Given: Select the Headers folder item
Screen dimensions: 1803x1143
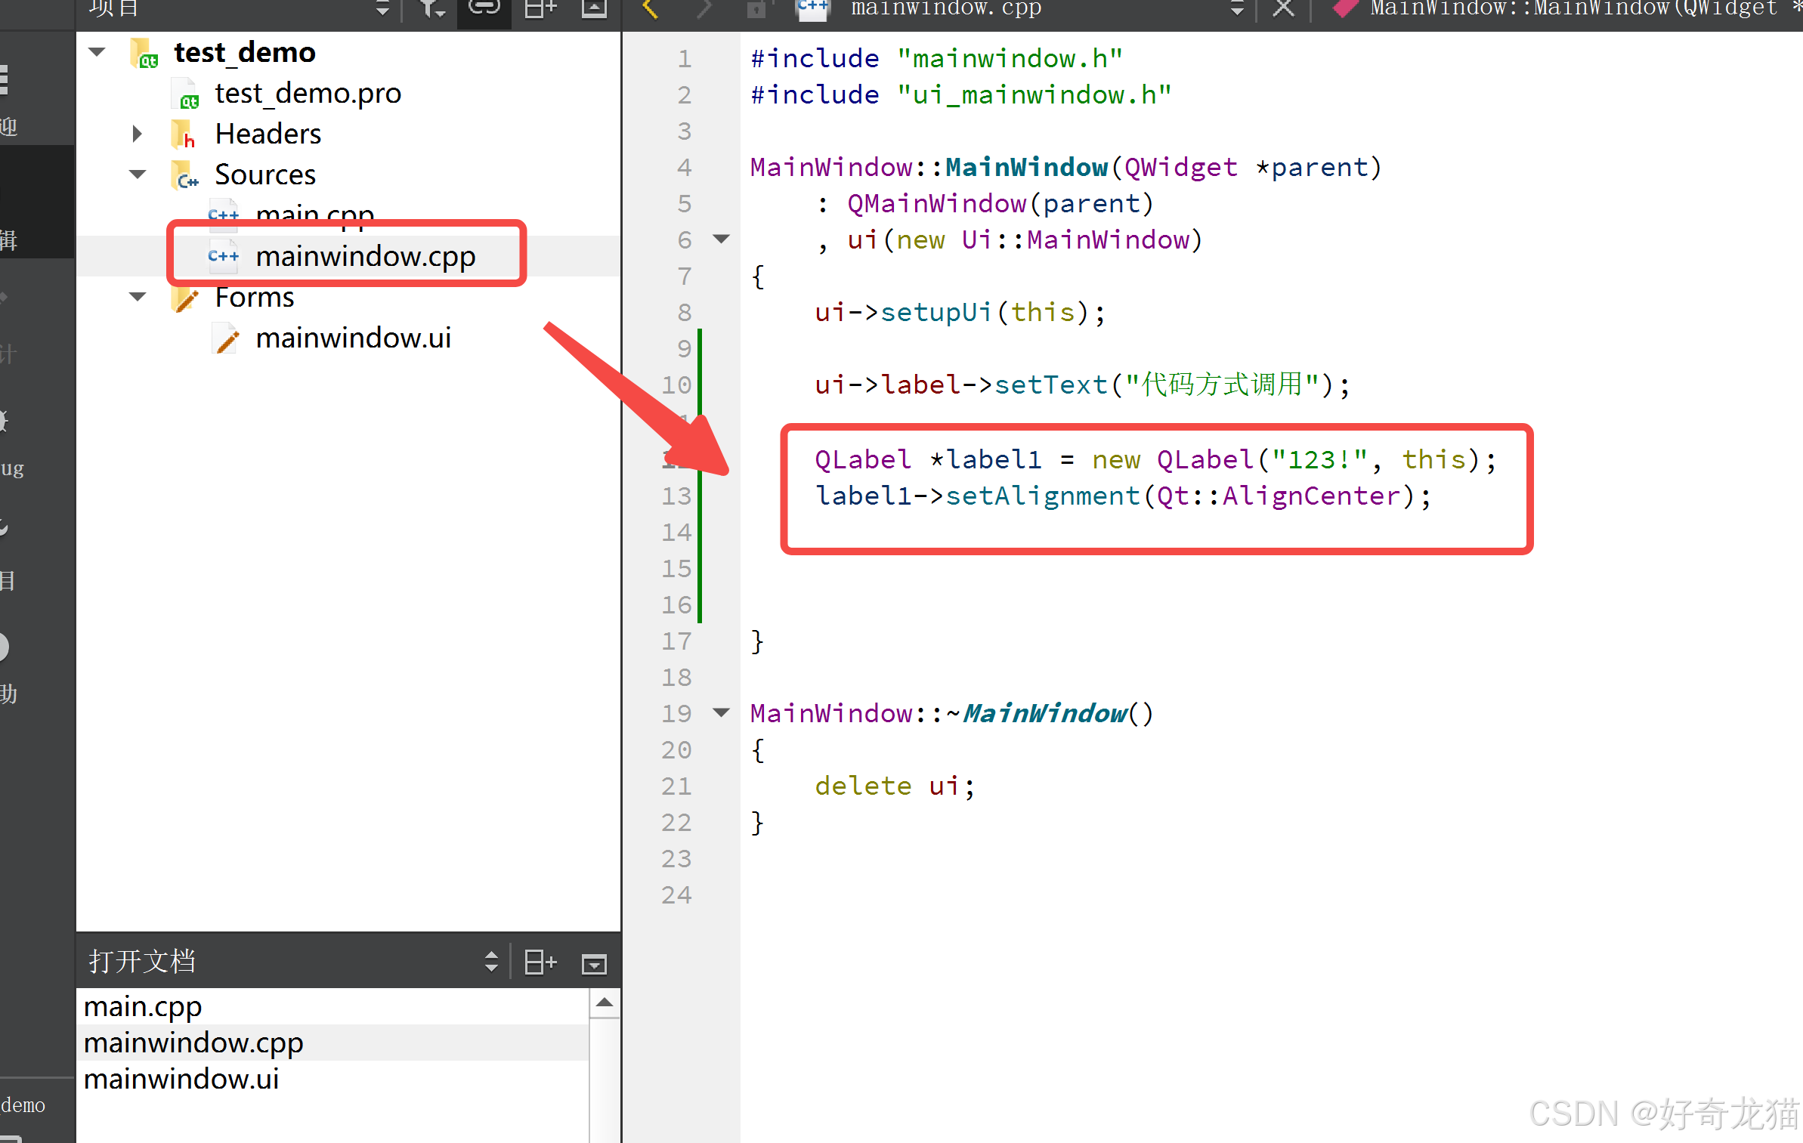Looking at the screenshot, I should coord(268,134).
